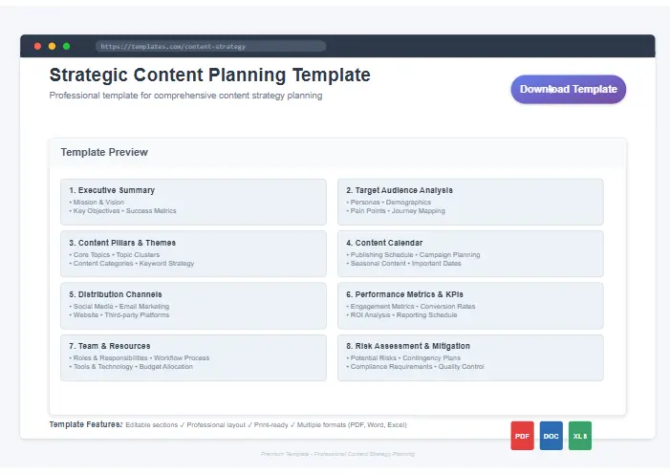670x474 pixels.
Task: Open the Risk Assessment & Mitigation card
Action: [x=470, y=357]
